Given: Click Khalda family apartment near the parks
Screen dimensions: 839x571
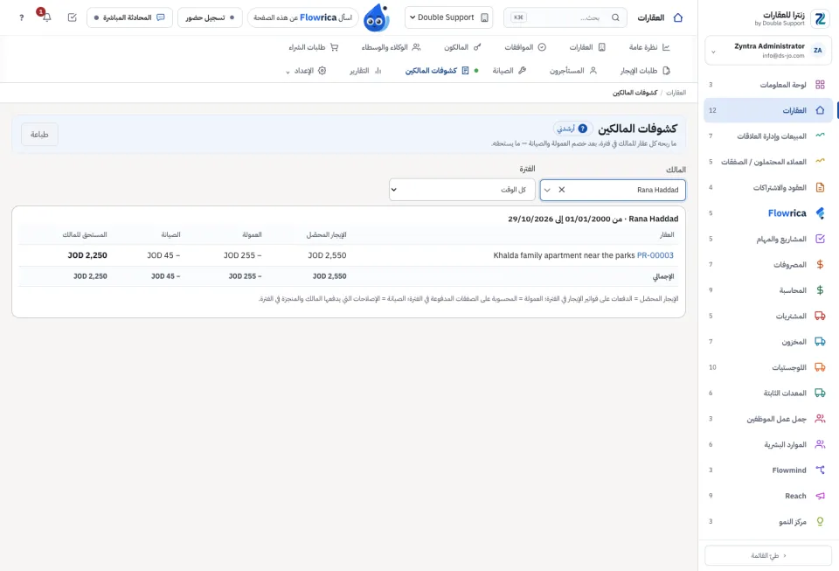Looking at the screenshot, I should (x=564, y=255).
